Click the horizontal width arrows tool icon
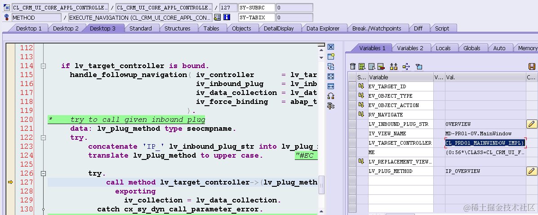 (331, 86)
